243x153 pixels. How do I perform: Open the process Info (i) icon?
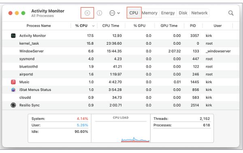(99, 13)
